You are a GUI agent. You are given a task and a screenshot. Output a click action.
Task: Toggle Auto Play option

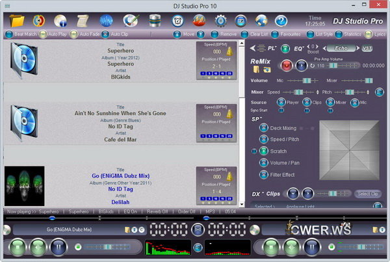click(x=43, y=34)
